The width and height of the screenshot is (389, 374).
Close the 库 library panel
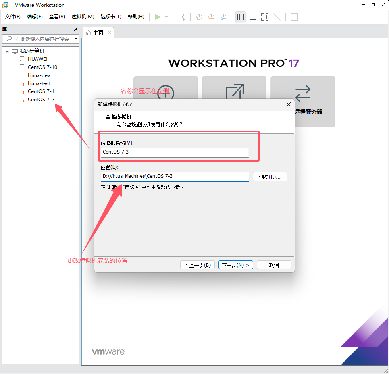tap(76, 29)
